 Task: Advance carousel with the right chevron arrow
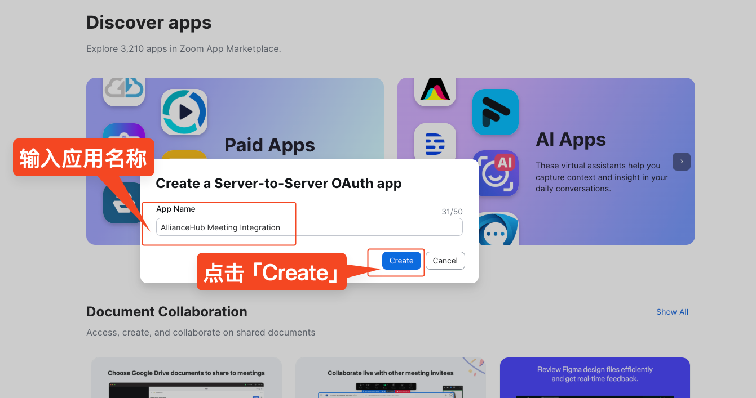[681, 162]
